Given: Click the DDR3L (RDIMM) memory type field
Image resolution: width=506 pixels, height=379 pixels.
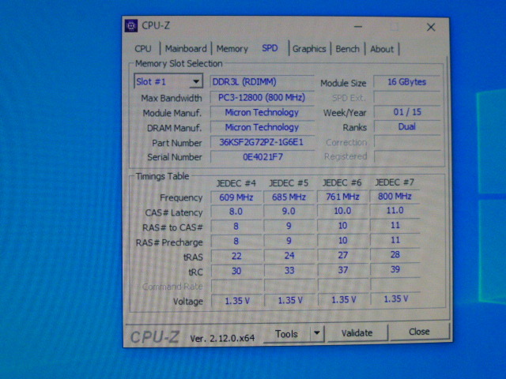Looking at the screenshot, I should (x=262, y=82).
